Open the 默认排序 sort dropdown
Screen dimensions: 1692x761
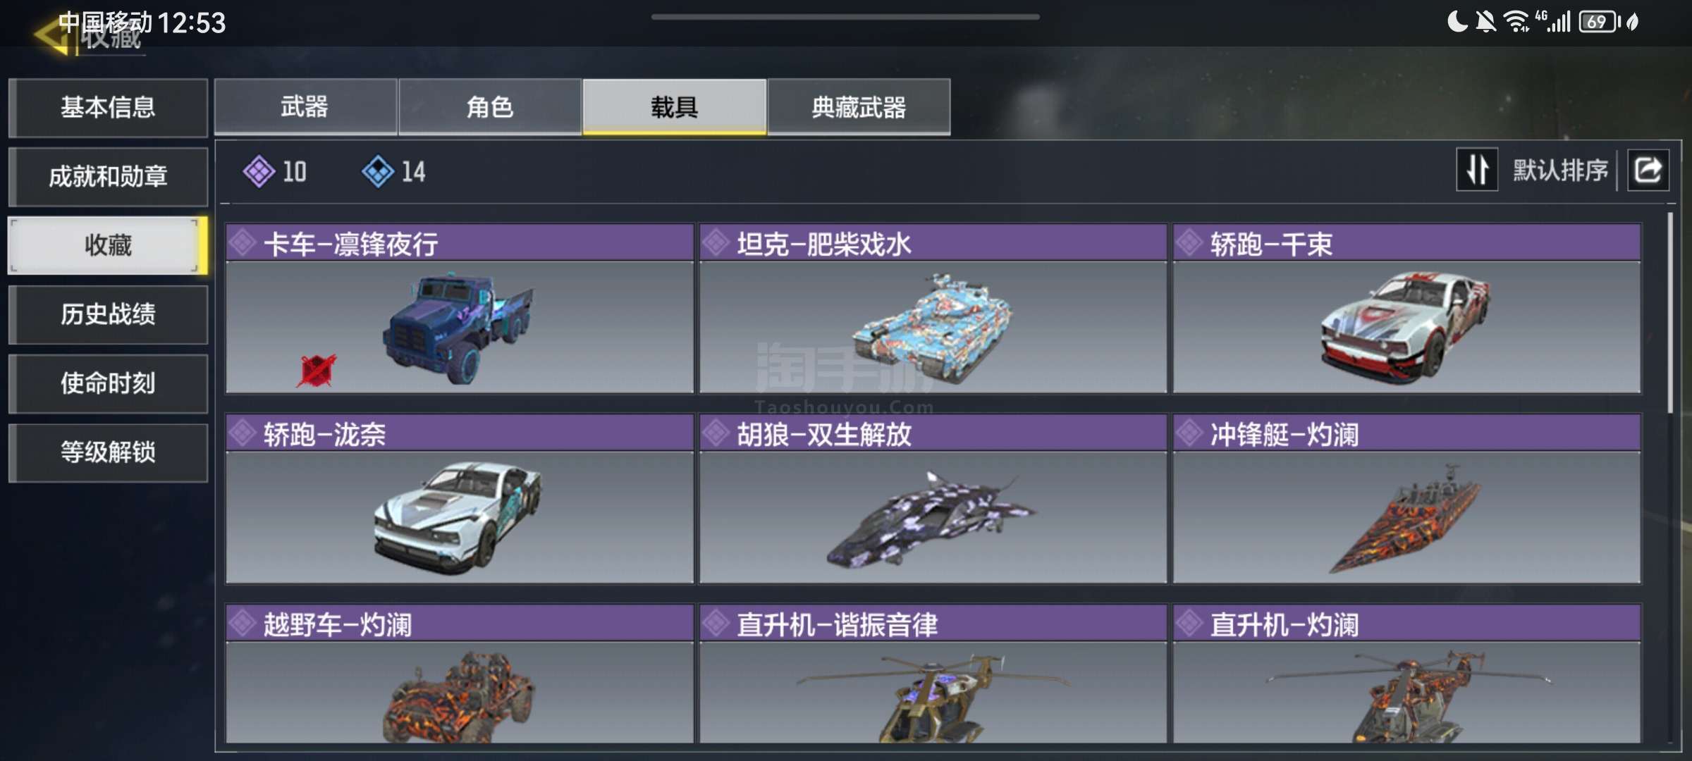[1560, 170]
